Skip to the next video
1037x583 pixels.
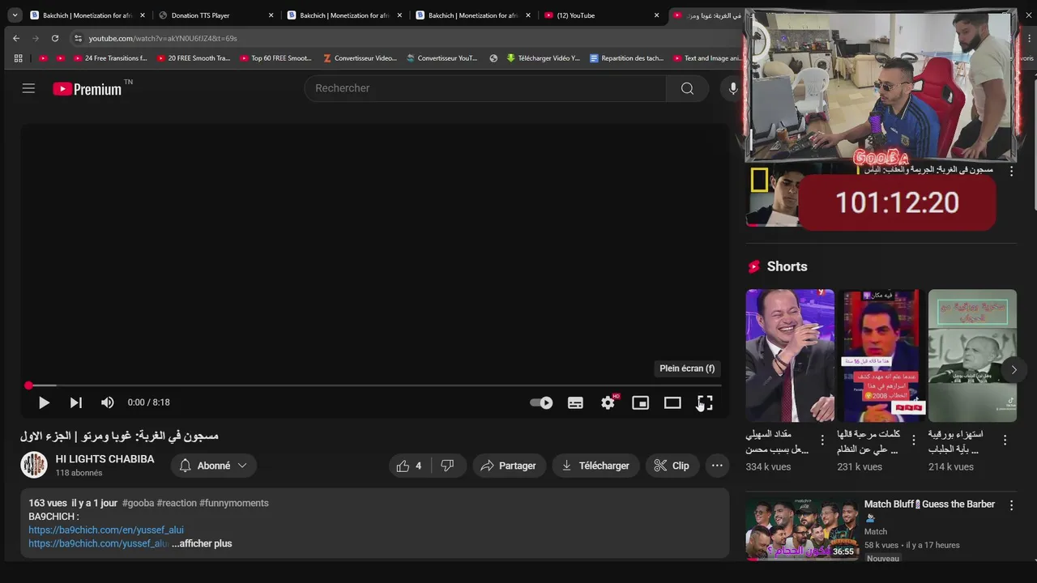pyautogui.click(x=75, y=402)
